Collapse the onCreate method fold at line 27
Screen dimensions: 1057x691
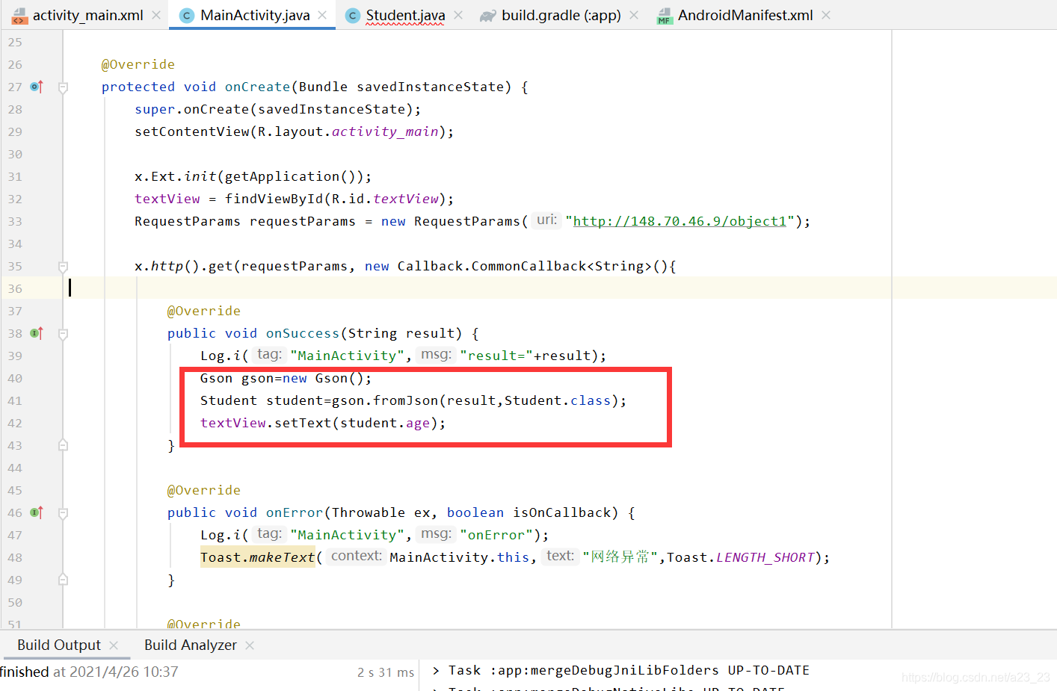click(64, 87)
